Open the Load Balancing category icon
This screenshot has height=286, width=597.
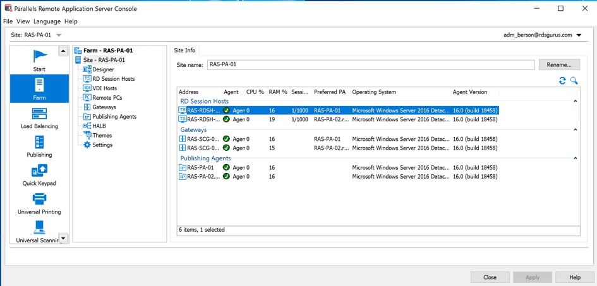click(x=39, y=114)
